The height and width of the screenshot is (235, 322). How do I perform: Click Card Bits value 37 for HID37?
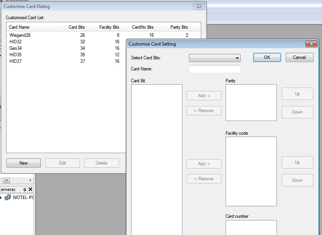click(83, 61)
